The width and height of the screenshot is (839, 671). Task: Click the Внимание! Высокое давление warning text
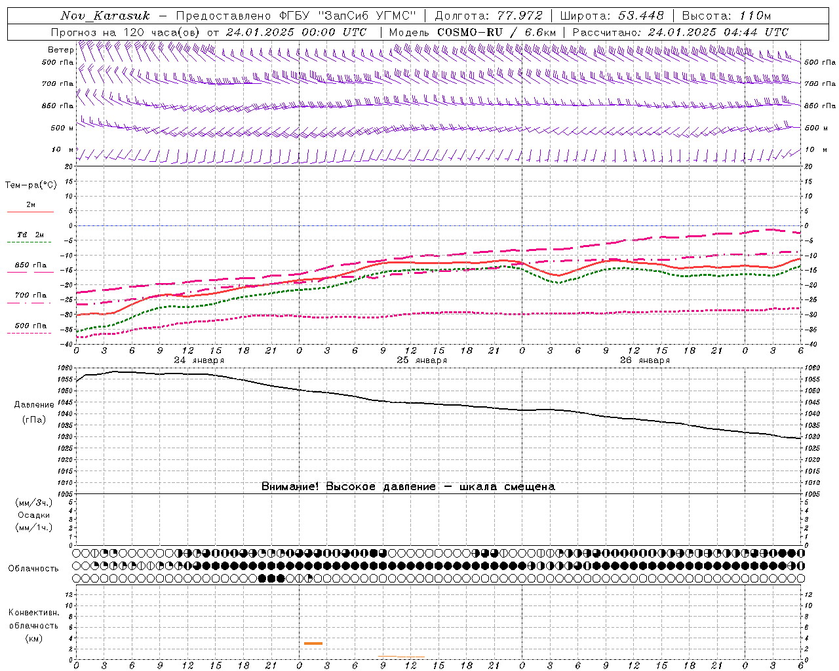[408, 487]
